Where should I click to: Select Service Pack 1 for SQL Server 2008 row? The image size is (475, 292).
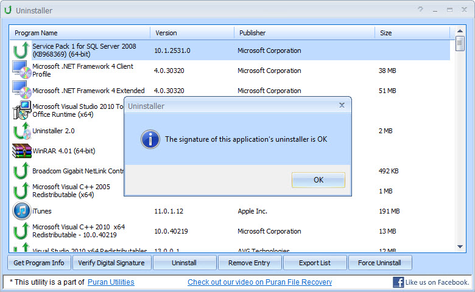point(230,50)
